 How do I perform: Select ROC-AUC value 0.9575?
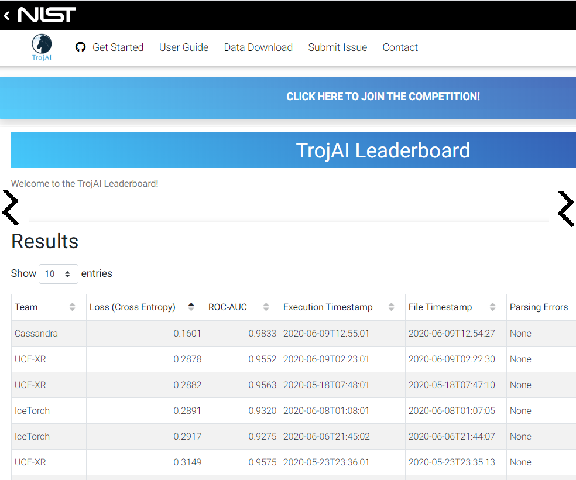pyautogui.click(x=262, y=462)
